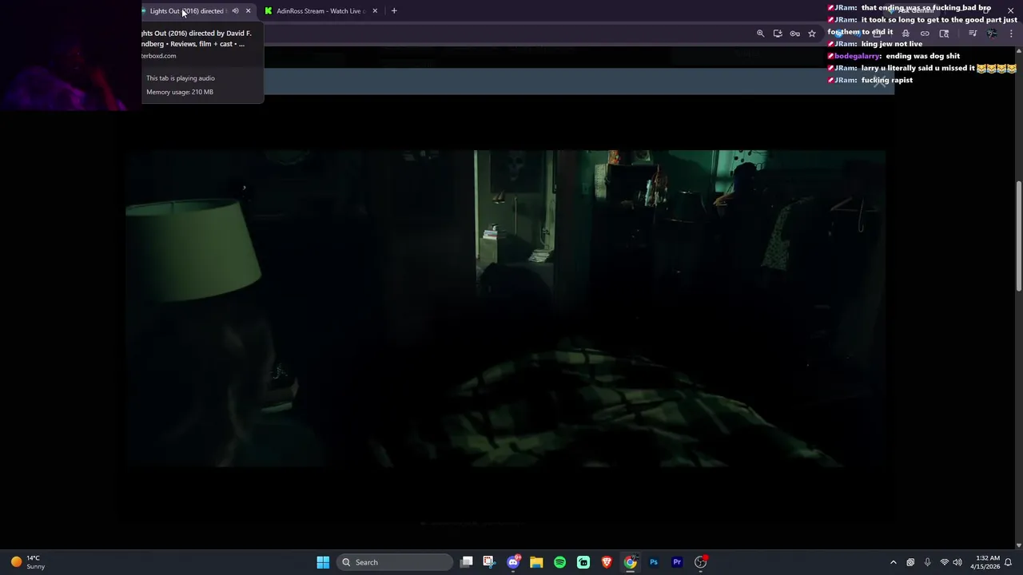
Task: Open the password key icon in address bar
Action: point(794,34)
